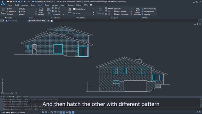The height and width of the screenshot is (114, 202).
Task: Cascade the windows
Action: 146,14
